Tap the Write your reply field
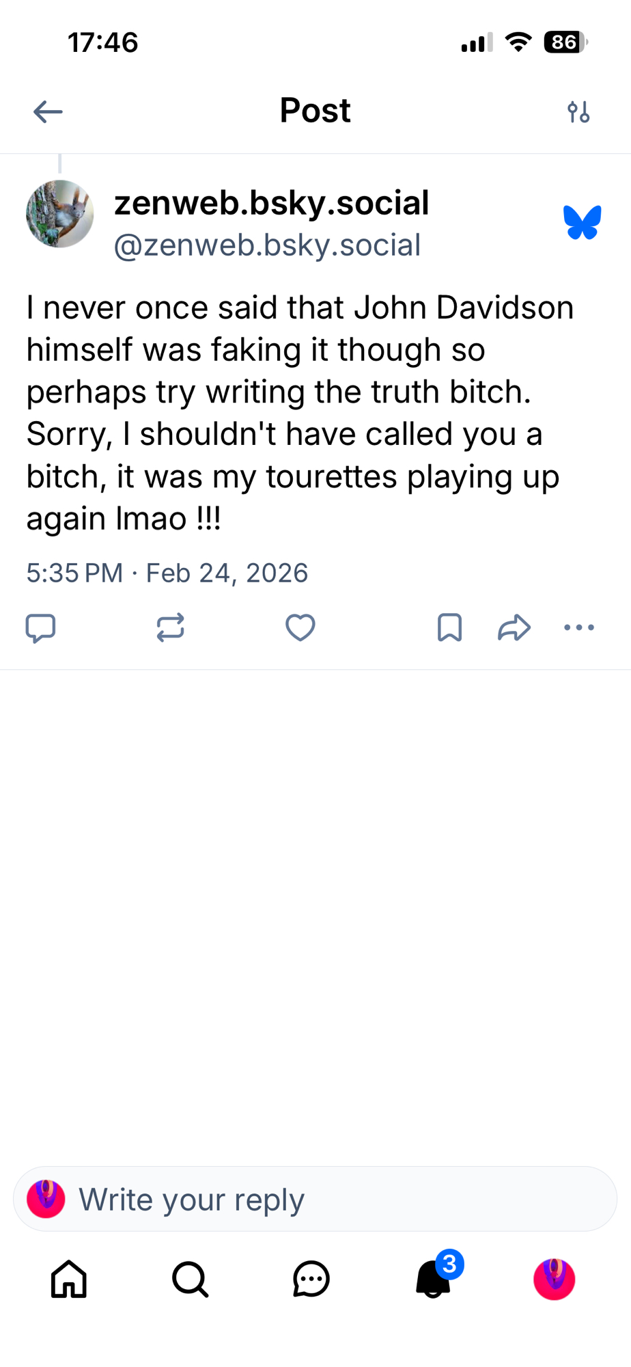631x1367 pixels. (x=315, y=1199)
